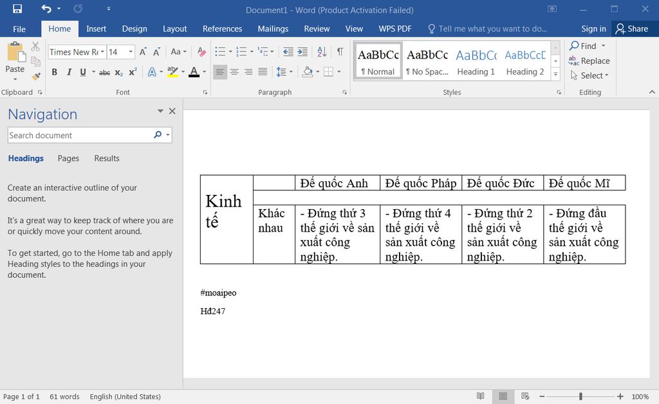The height and width of the screenshot is (404, 659).
Task: Clear all formatting with eraser icon
Action: [201, 51]
